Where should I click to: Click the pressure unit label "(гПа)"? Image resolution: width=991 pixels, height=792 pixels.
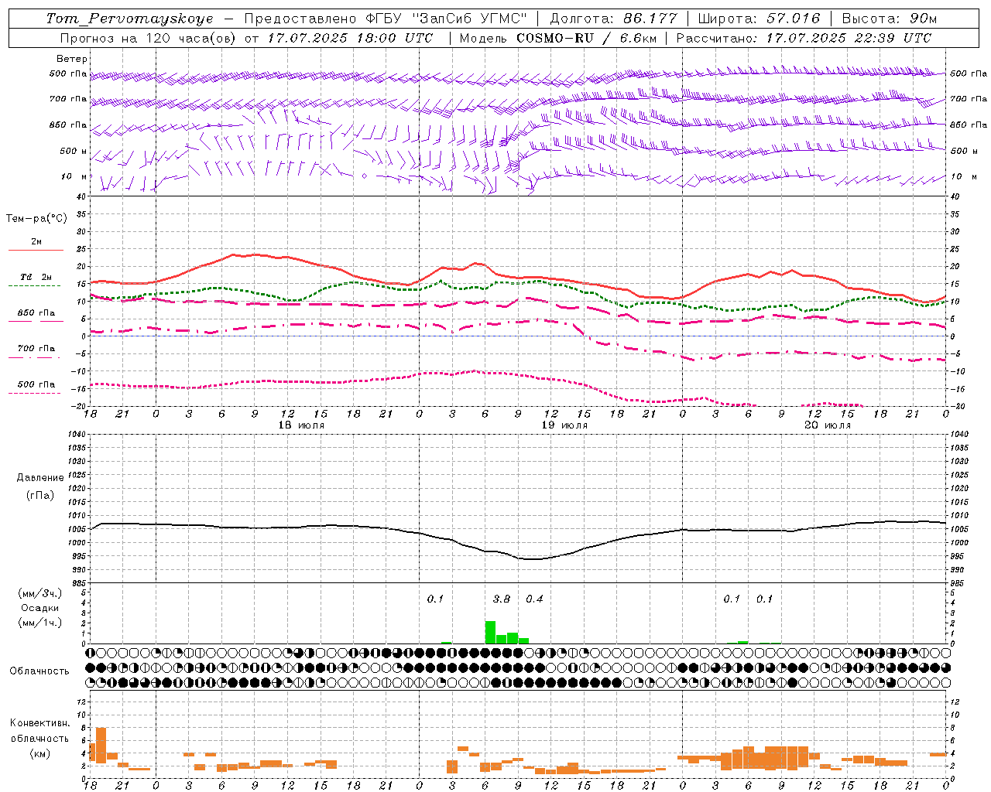click(x=39, y=495)
